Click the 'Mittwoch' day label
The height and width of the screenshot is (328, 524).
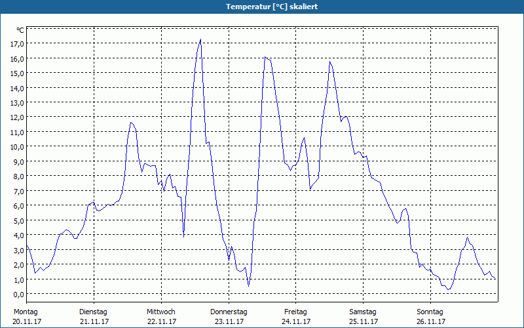[x=160, y=312]
